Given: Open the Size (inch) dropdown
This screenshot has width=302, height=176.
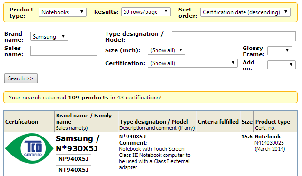Looking at the screenshot, I should click(166, 50).
